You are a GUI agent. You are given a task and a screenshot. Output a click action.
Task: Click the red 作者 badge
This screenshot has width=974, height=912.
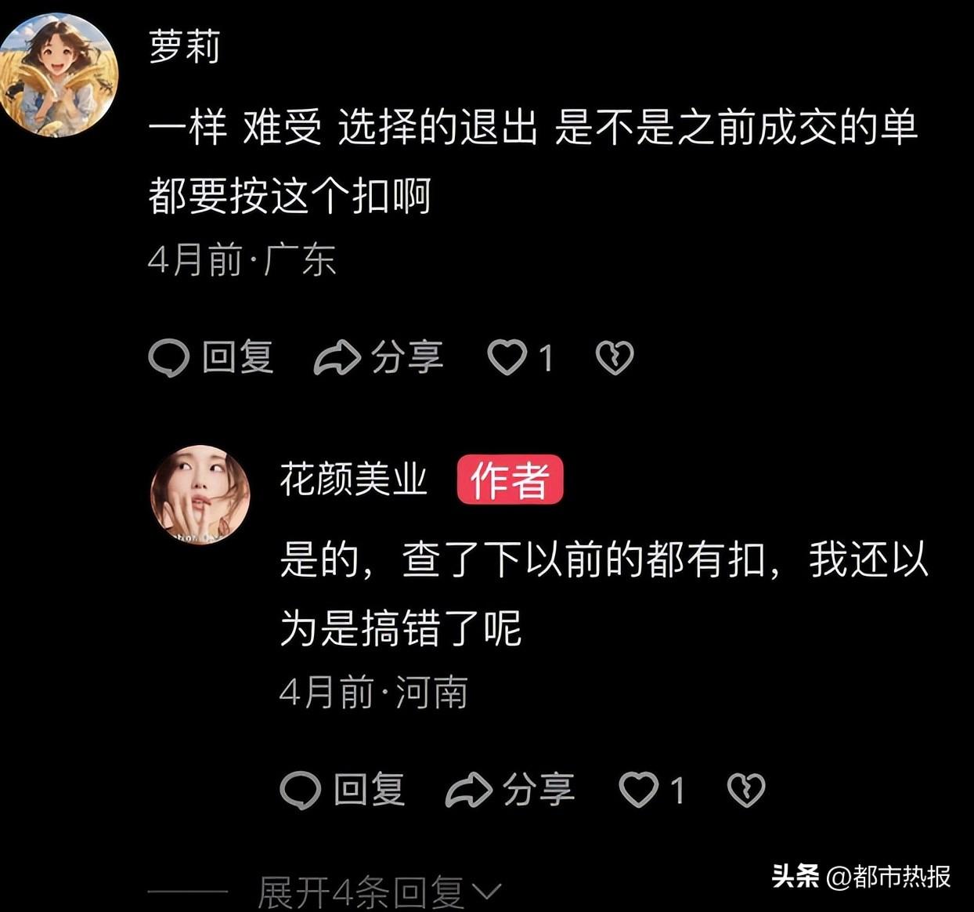click(x=510, y=480)
